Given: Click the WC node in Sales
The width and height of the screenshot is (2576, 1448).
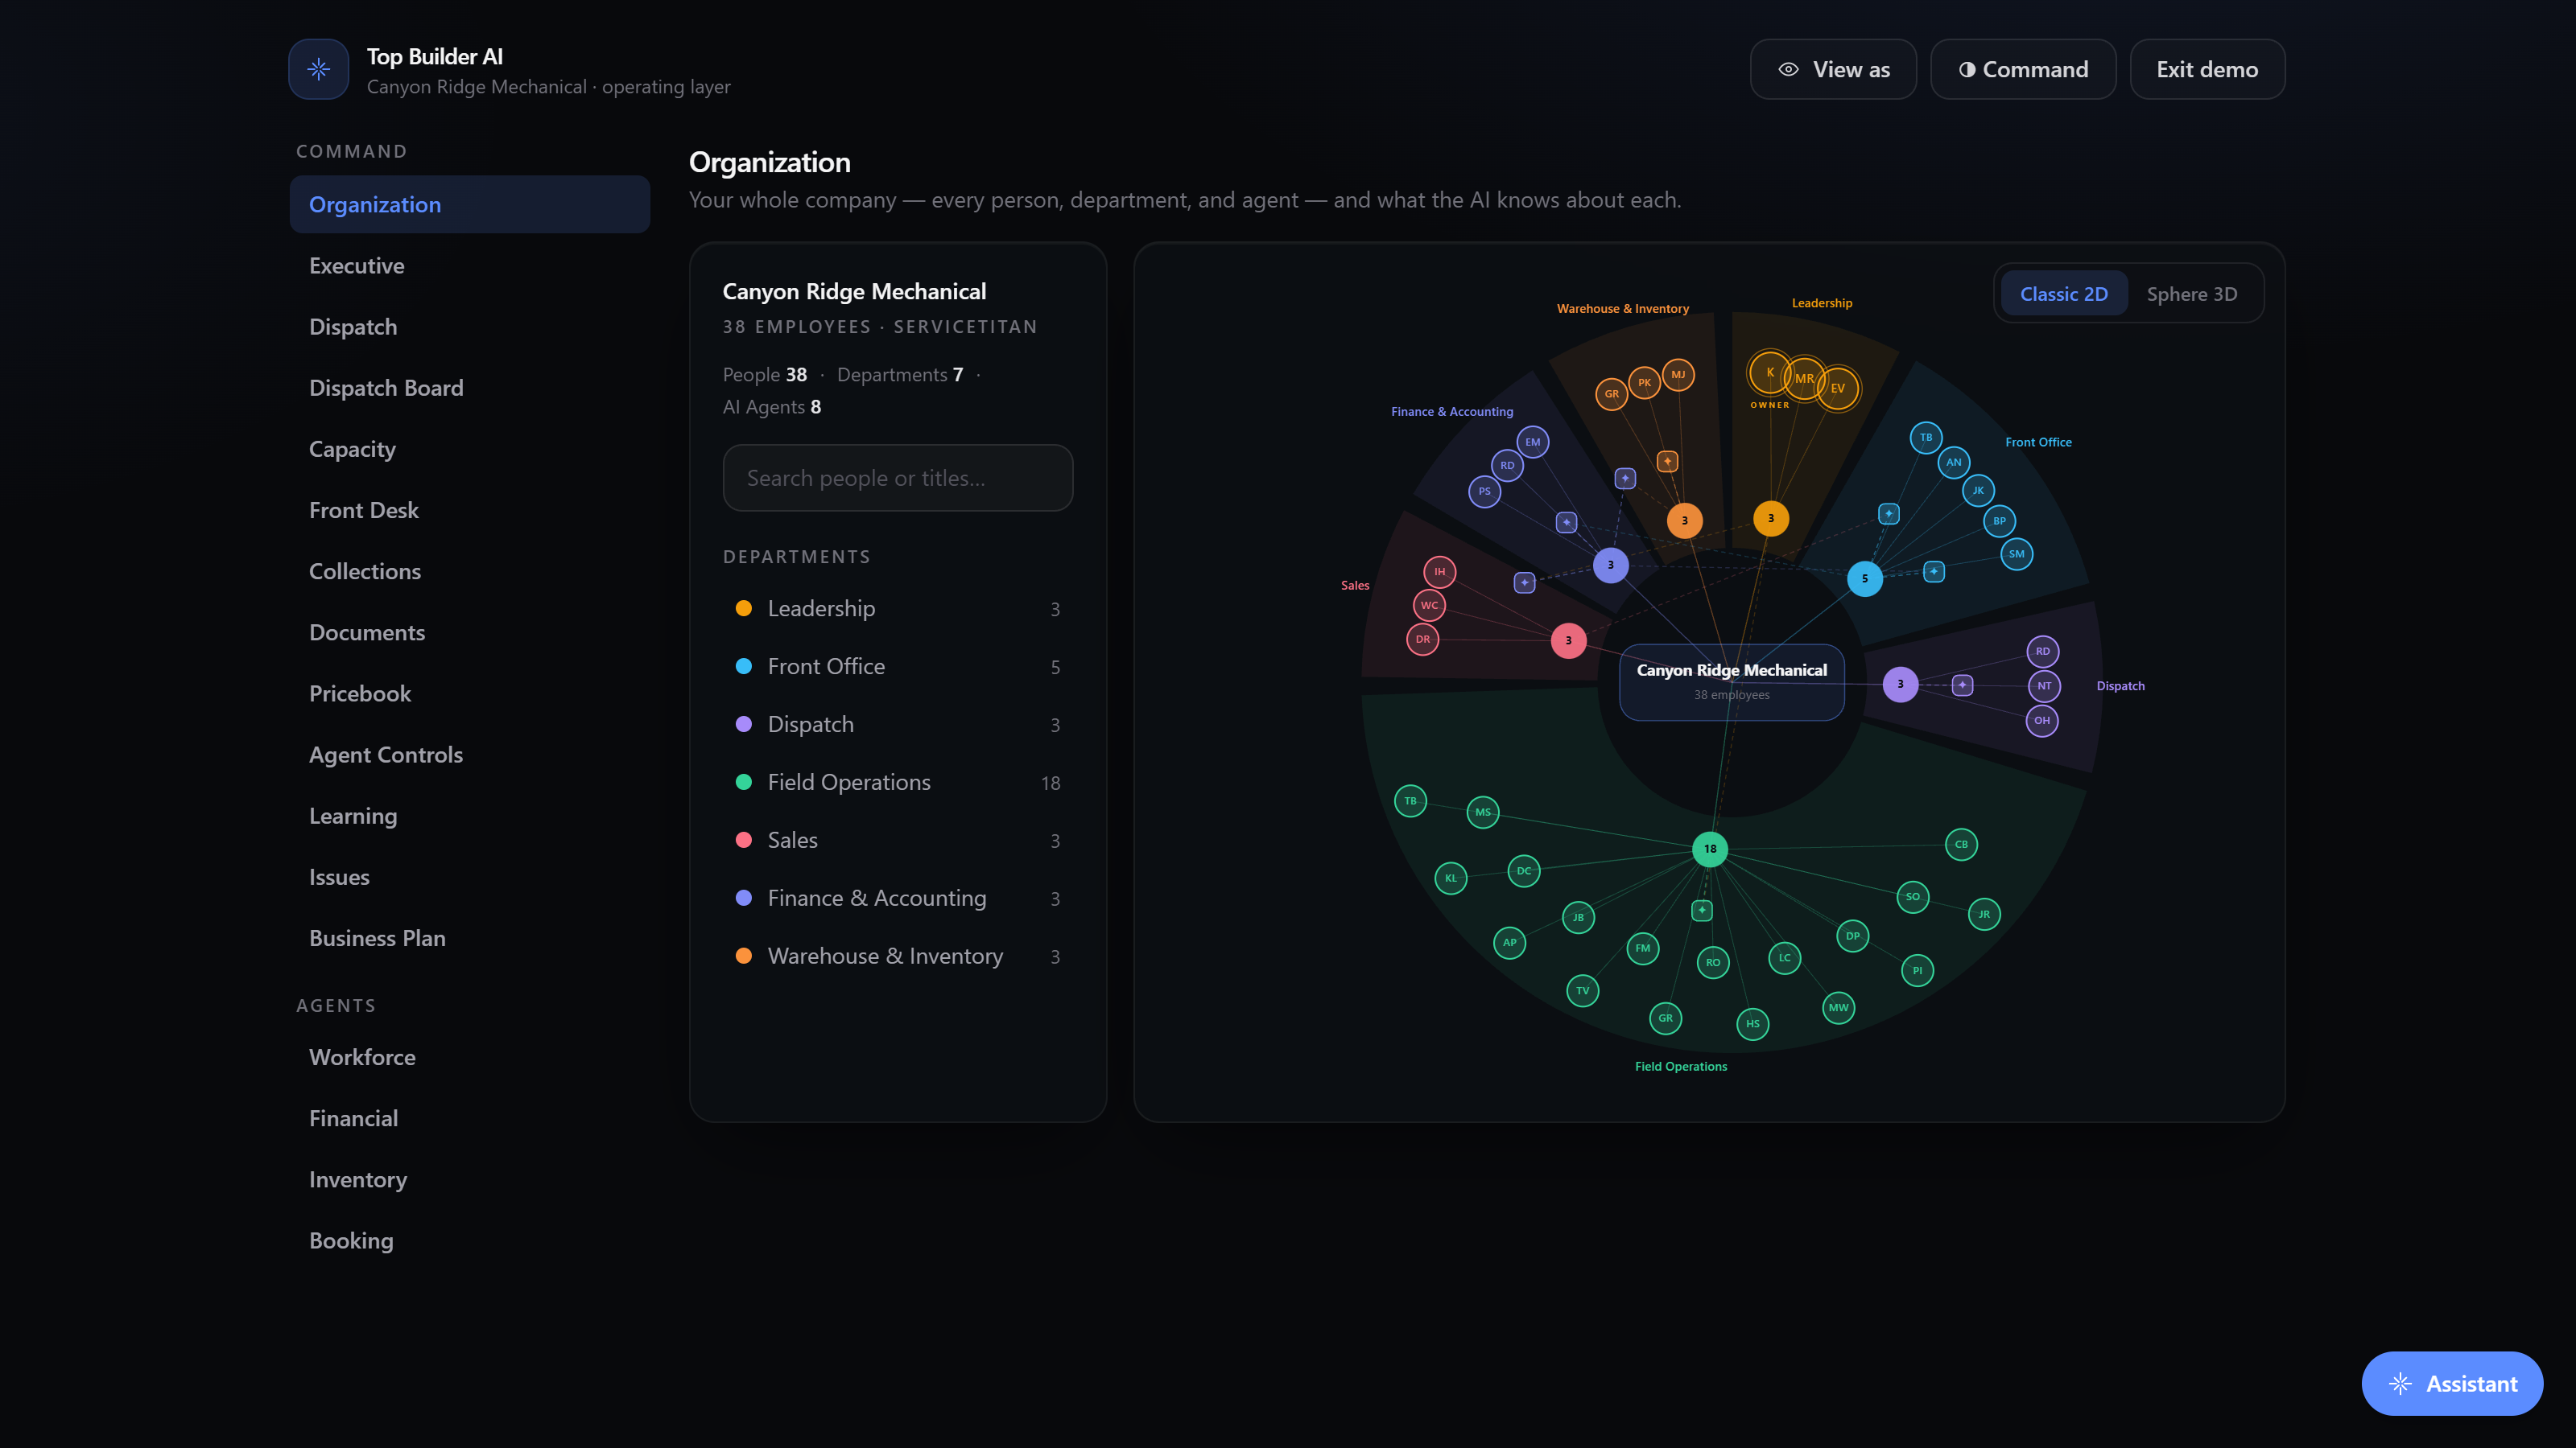Looking at the screenshot, I should pos(1429,605).
